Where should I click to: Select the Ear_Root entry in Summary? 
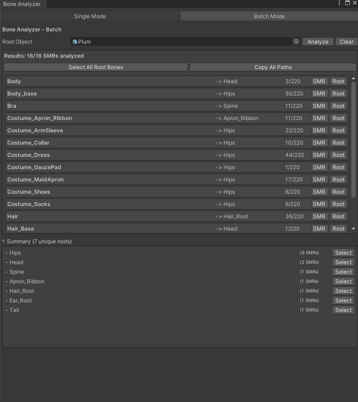click(343, 301)
